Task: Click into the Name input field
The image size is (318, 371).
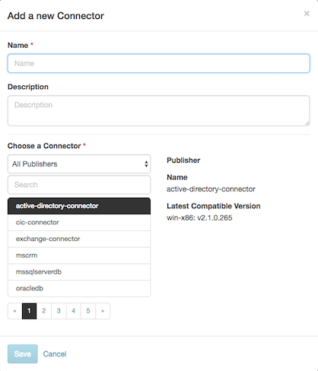Action: (x=159, y=63)
